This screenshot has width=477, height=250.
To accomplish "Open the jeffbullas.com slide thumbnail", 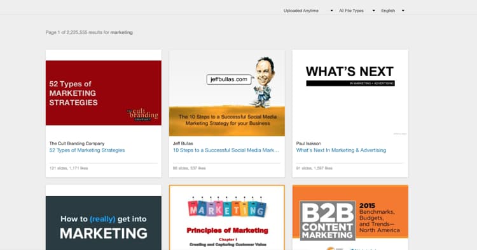I will pos(227,93).
